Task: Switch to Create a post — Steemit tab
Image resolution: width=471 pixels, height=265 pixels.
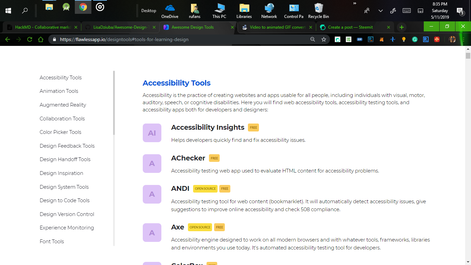Action: click(x=355, y=27)
